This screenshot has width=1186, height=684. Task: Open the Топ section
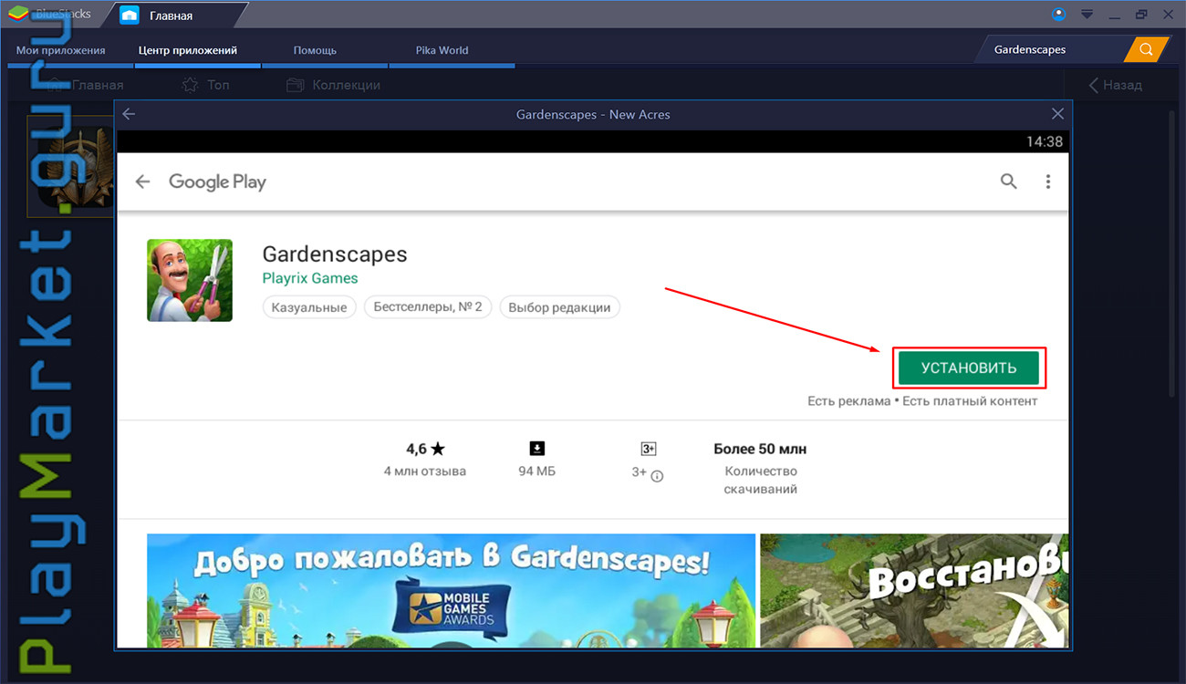[x=205, y=85]
